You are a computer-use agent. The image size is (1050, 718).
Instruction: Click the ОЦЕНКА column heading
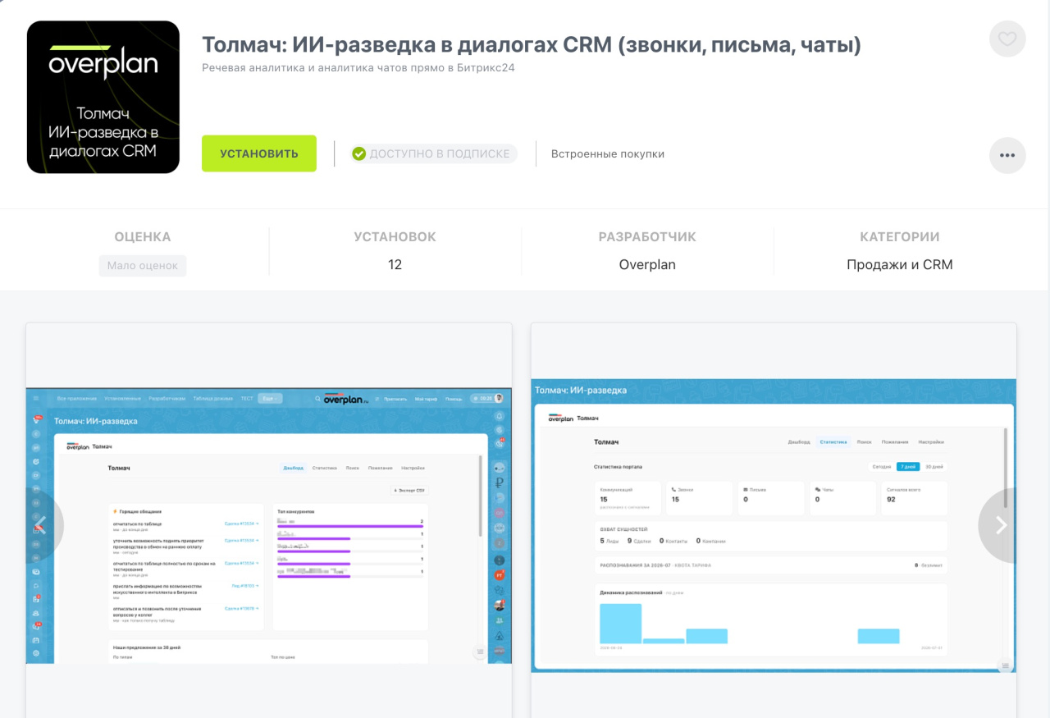[x=143, y=236]
